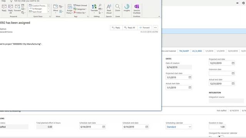Click the Duration in days field
Screen dimensions: 246x138
pos(217,127)
